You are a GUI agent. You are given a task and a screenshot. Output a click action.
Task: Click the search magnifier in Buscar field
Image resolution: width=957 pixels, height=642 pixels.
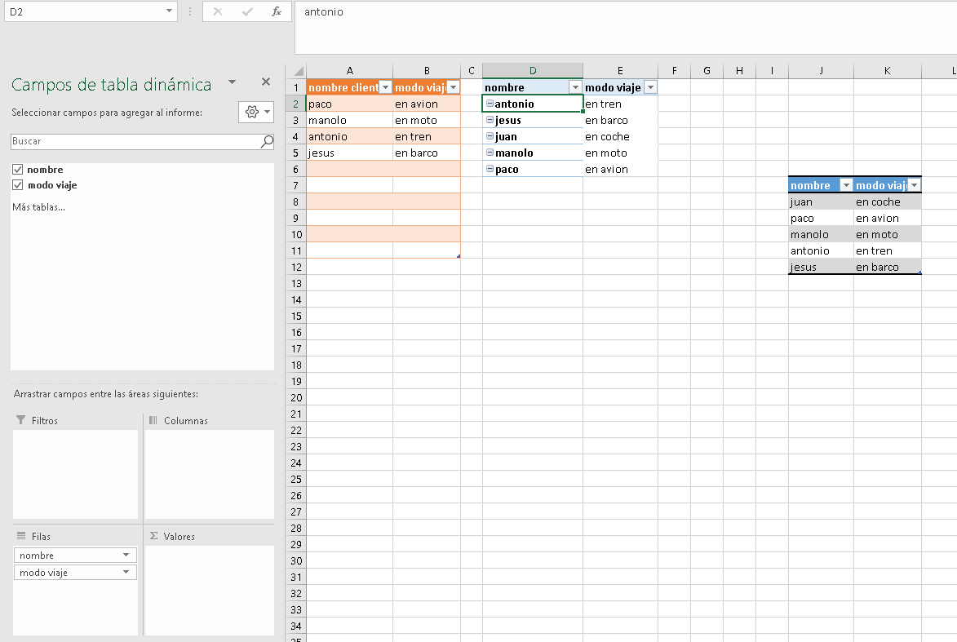coord(267,142)
